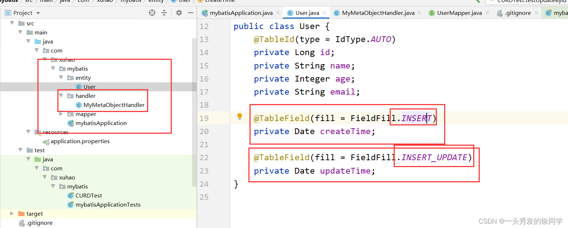Image resolution: width=568 pixels, height=228 pixels.
Task: Click the mybatisApplication runnable class icon
Action: [70, 123]
